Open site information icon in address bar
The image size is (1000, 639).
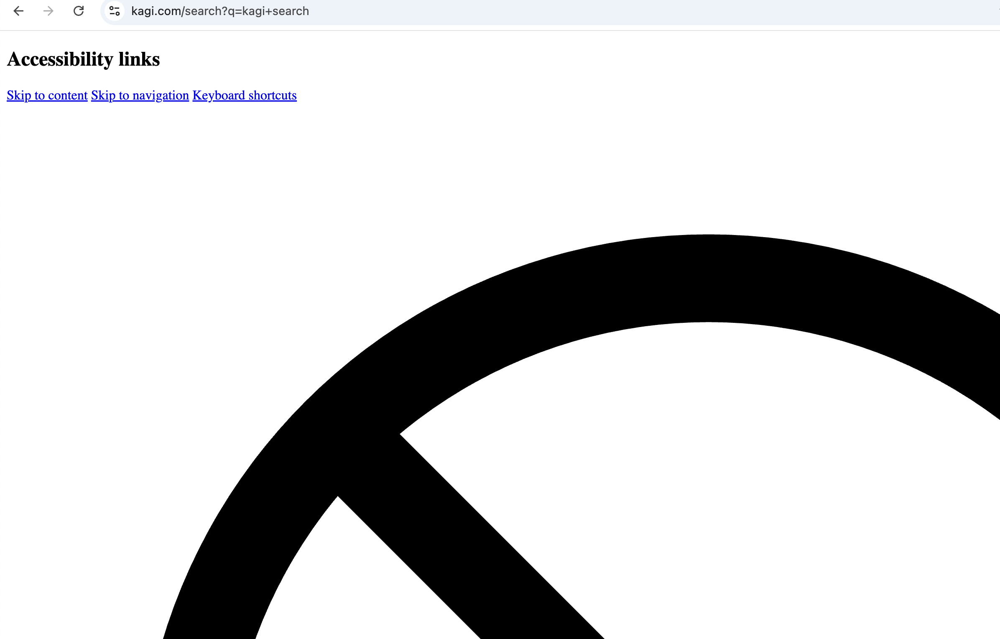[x=115, y=11]
